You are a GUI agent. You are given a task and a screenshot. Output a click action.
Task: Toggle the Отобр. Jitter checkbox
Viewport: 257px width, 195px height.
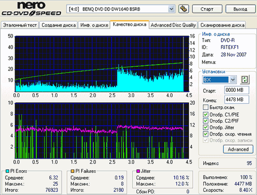206,127
